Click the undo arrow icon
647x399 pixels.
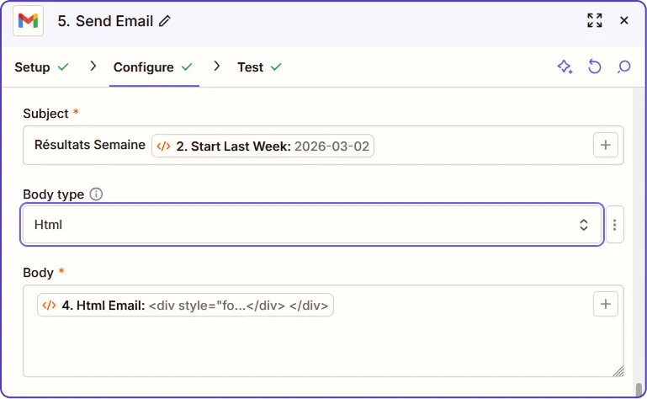click(595, 67)
